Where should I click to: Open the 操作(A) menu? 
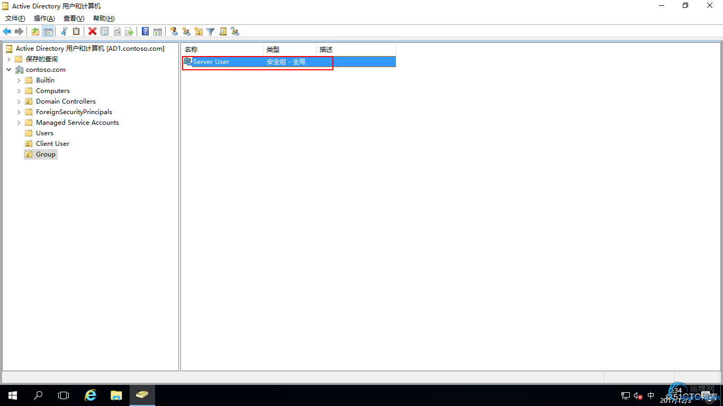(44, 19)
